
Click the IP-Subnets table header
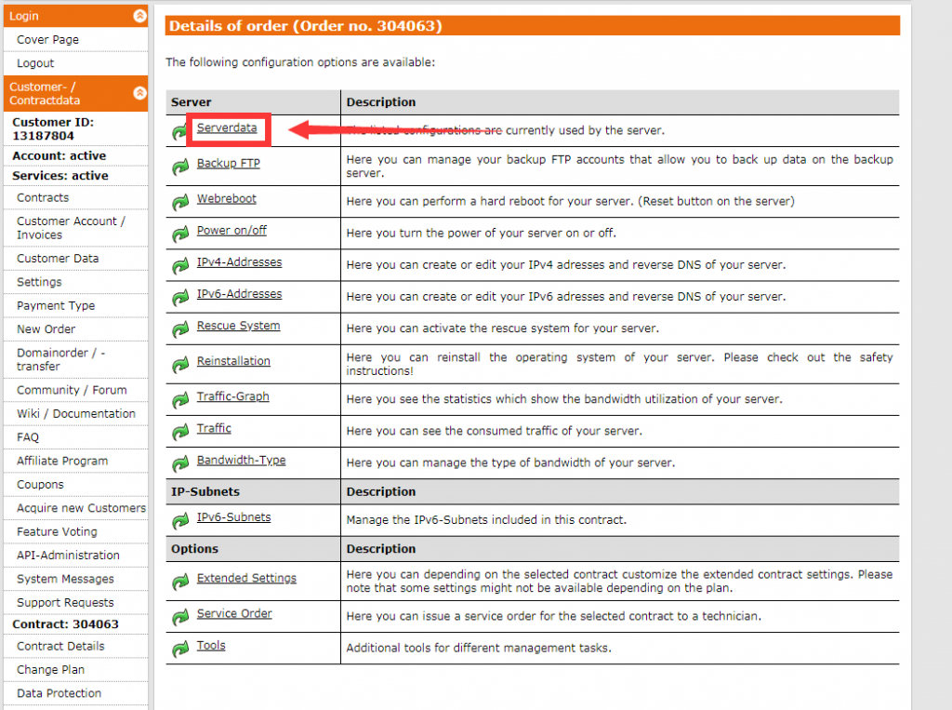tap(205, 491)
